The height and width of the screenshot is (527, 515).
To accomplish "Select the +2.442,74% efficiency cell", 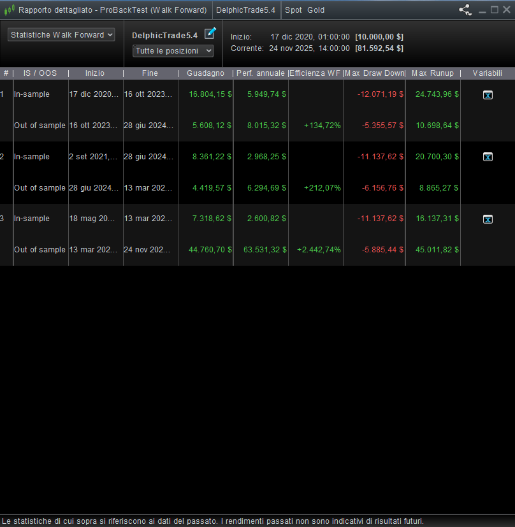I will click(319, 250).
